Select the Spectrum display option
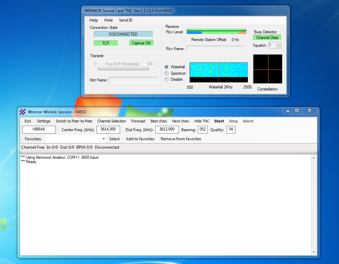Screen dimensions: 339x264 (x=166, y=73)
